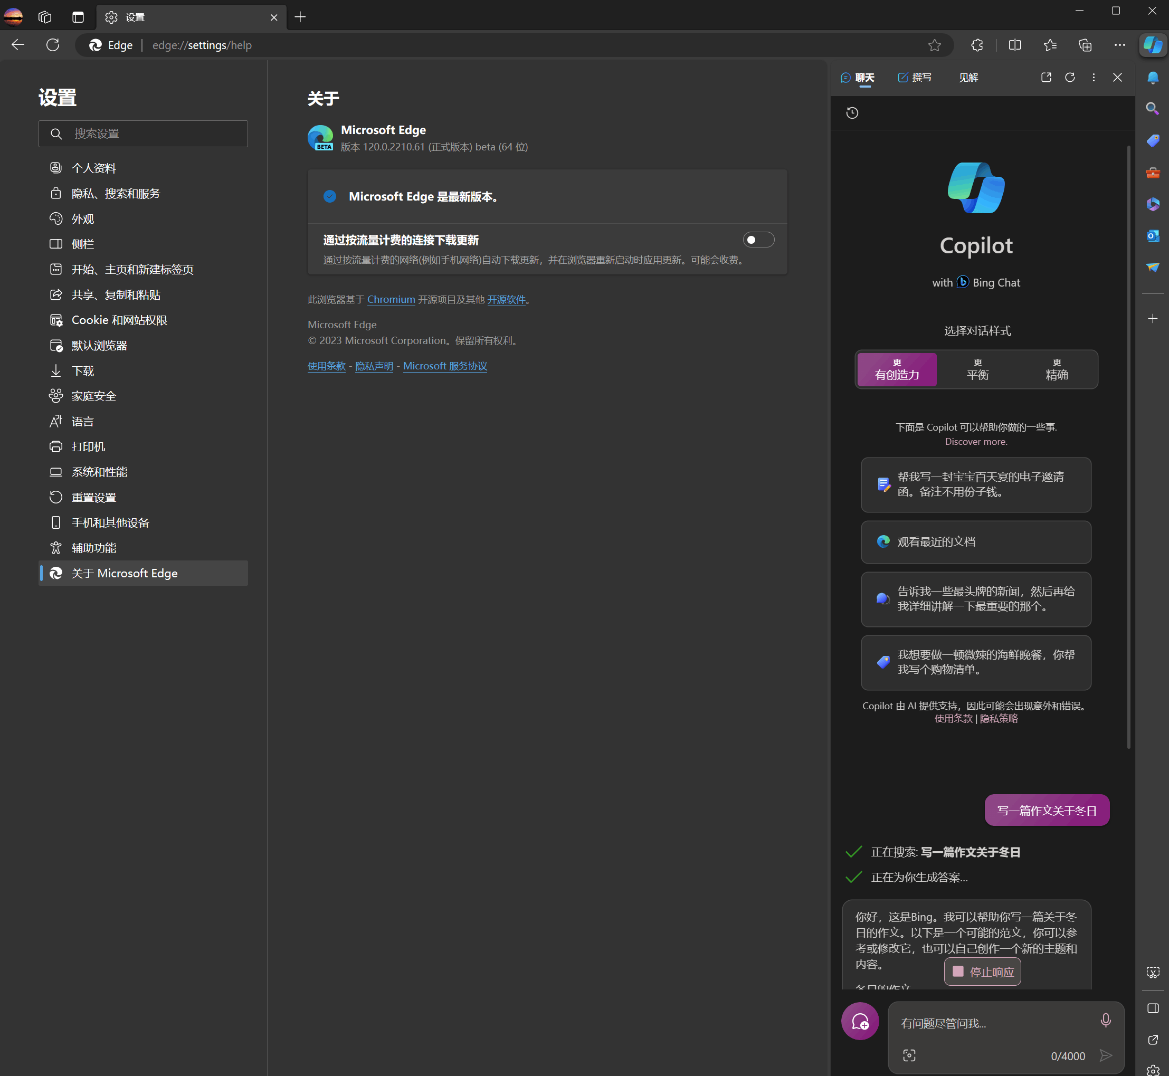Select the 平衡 conversation style
Image resolution: width=1169 pixels, height=1076 pixels.
[x=977, y=370]
